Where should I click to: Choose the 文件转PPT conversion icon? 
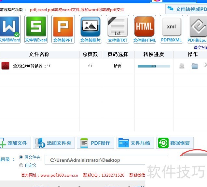tap(63, 29)
